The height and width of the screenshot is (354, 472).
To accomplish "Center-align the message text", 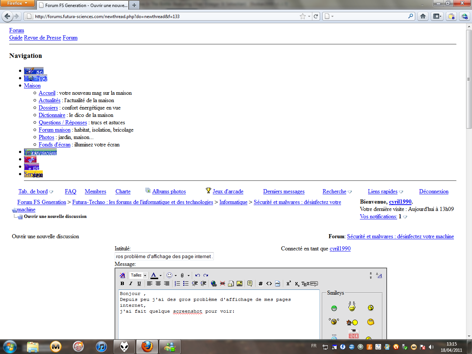I will [x=158, y=284].
